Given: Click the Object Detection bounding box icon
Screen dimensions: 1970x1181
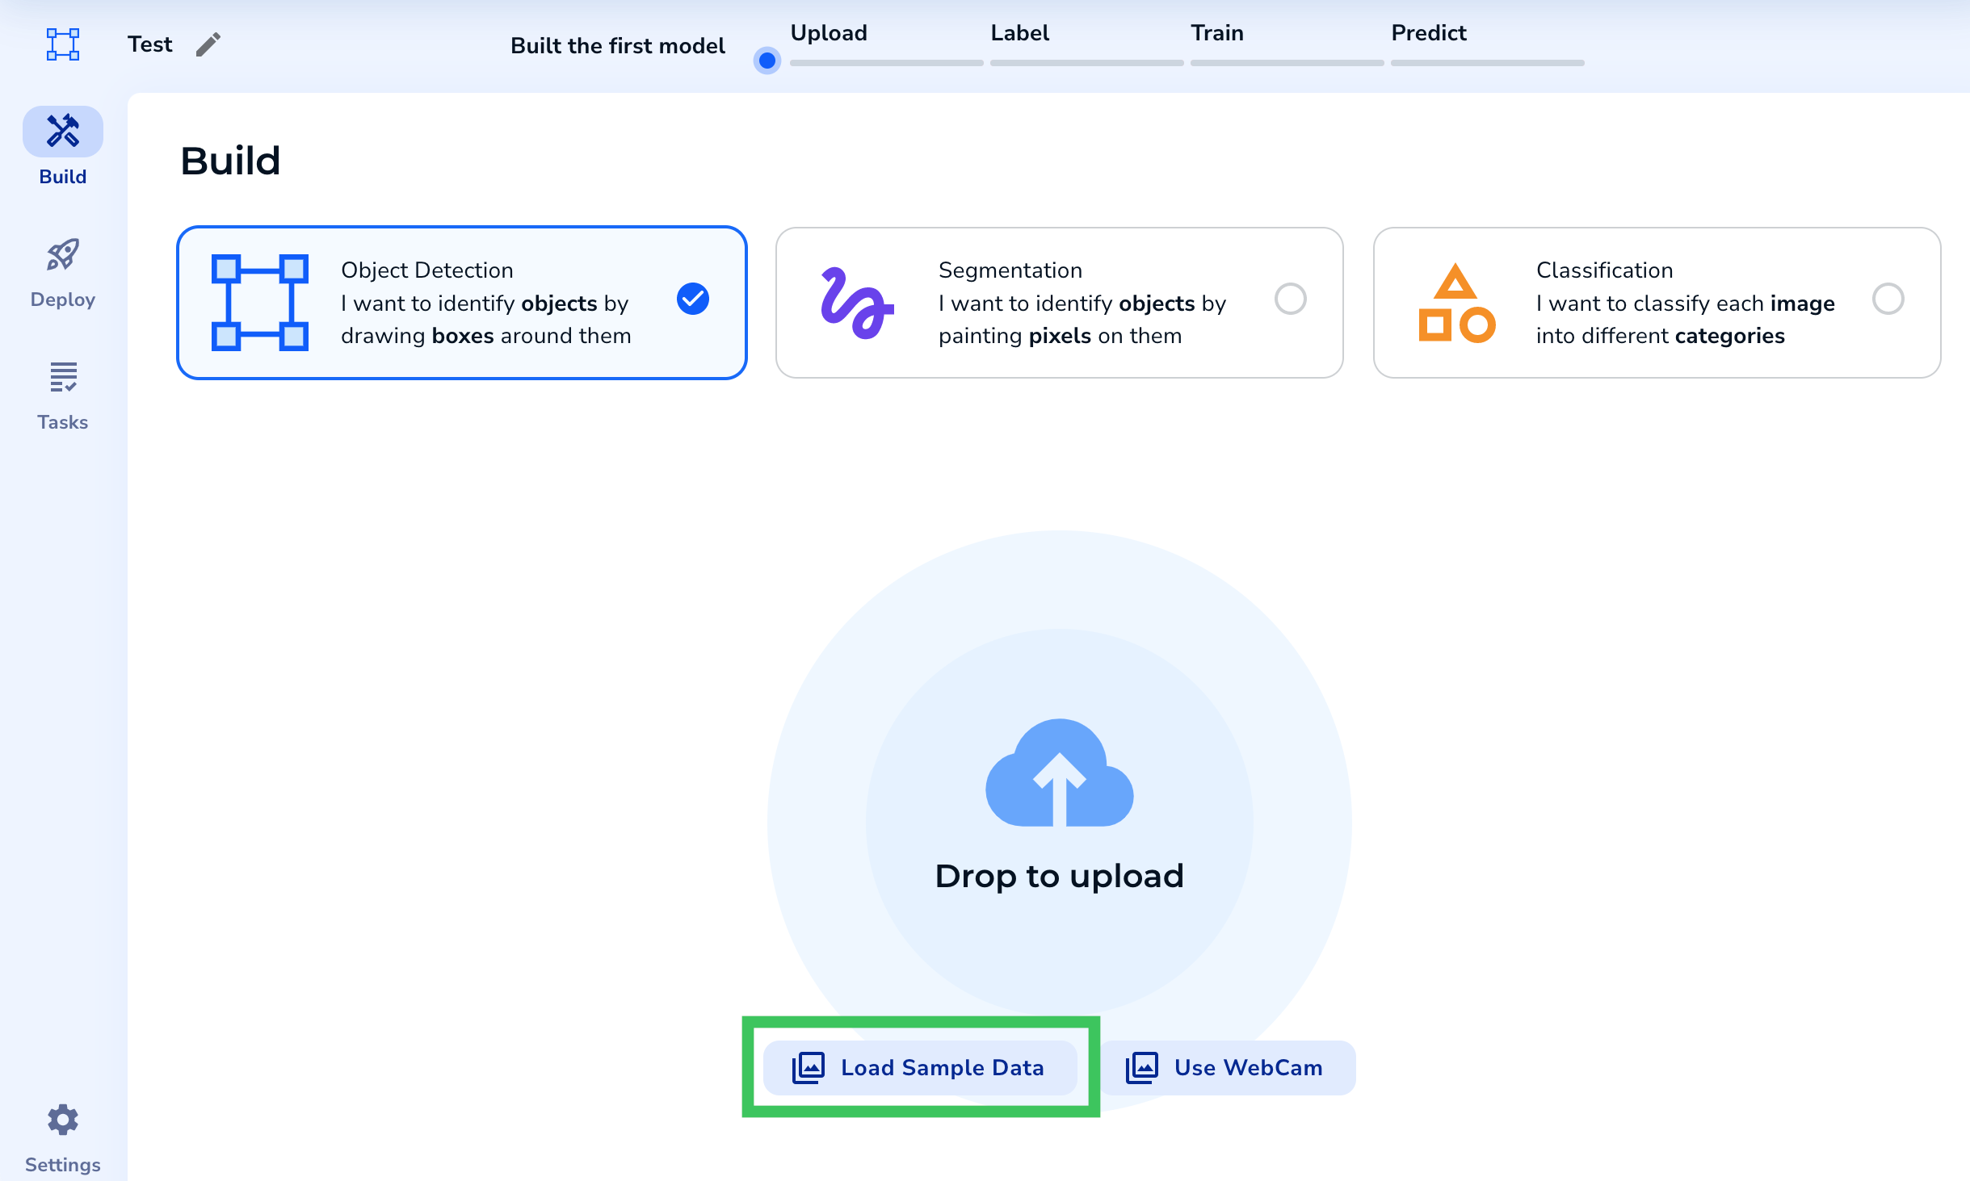Looking at the screenshot, I should pyautogui.click(x=260, y=303).
